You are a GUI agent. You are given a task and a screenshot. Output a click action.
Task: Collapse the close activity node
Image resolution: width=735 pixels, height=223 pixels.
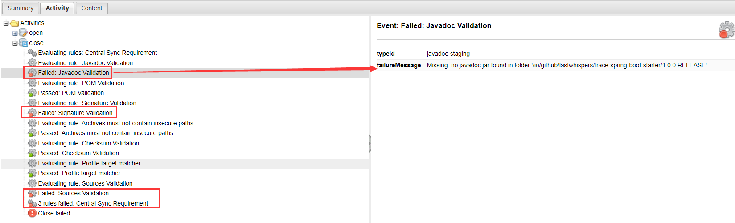coord(15,43)
